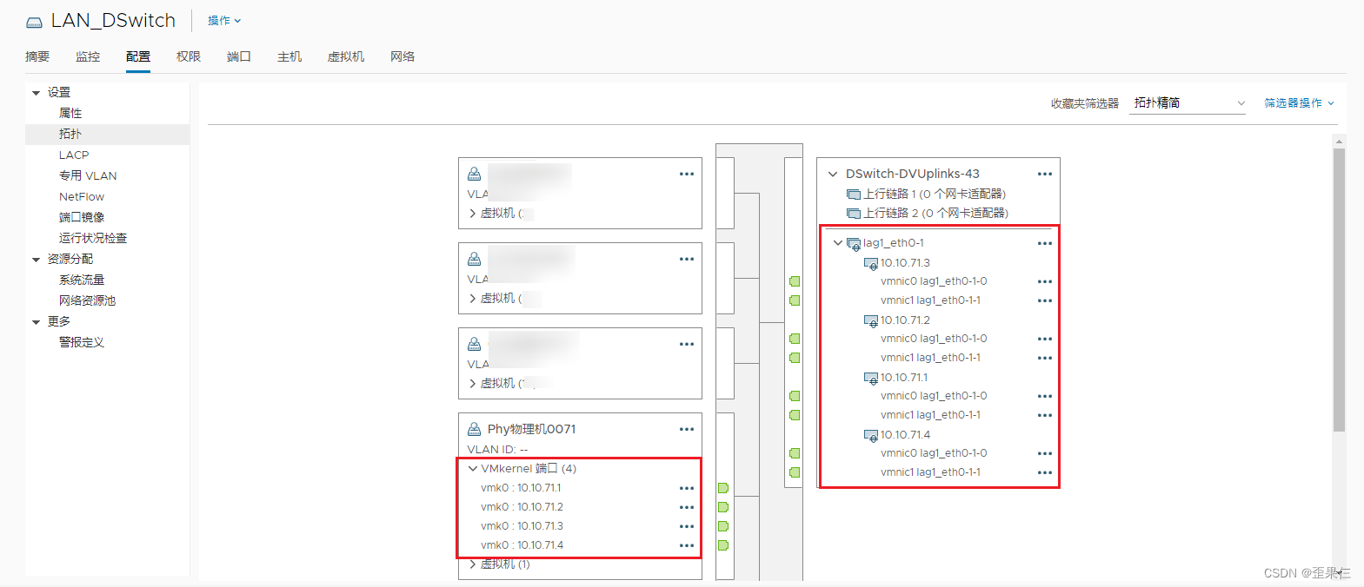Viewport: 1364px width, 587px height.
Task: Expand 虚拟机 list in second port group
Action: [472, 298]
